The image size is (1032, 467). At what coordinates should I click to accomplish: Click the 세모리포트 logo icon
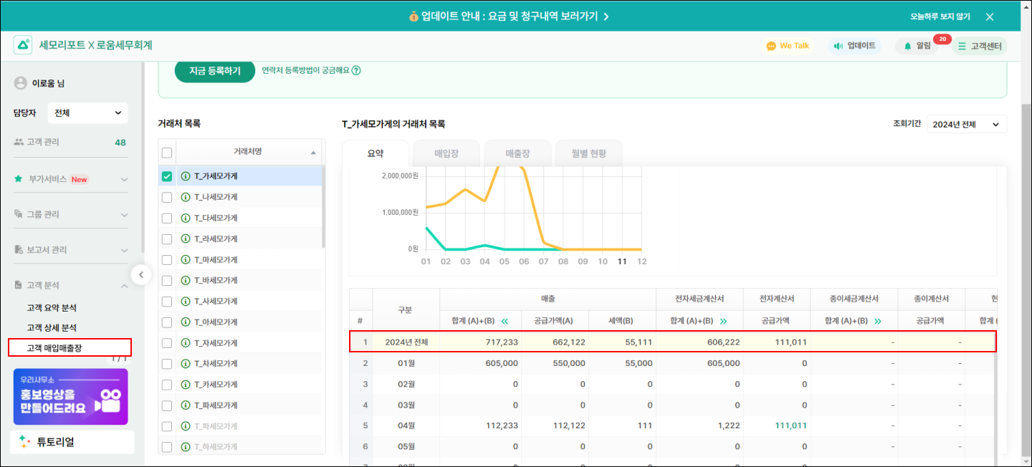[24, 45]
